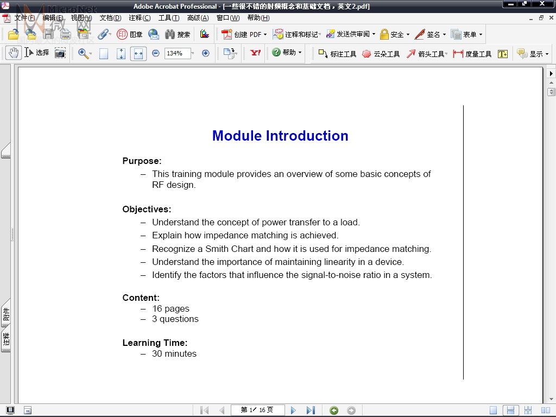Screen dimensions: 556x417
Task: Switch to continuous page layout
Action: (x=510, y=410)
